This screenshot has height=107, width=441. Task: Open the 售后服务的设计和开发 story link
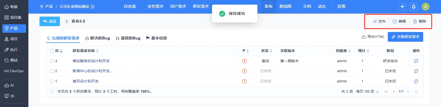coord(91,61)
